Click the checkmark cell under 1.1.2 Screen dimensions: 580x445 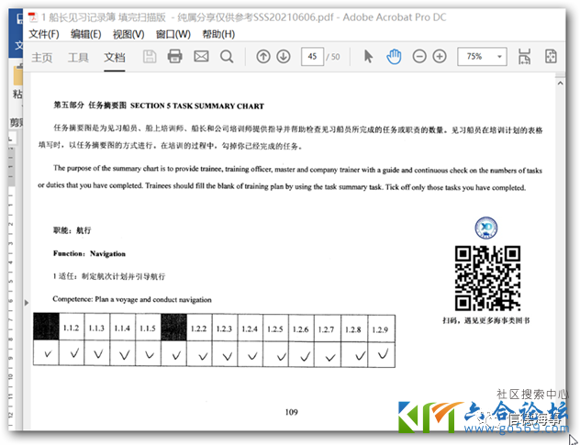[72, 354]
